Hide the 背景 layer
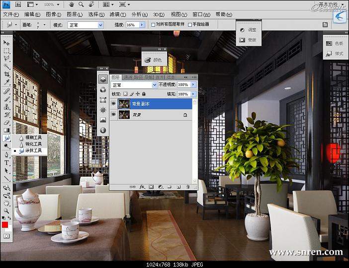This screenshot has width=349, height=268. (x=114, y=115)
